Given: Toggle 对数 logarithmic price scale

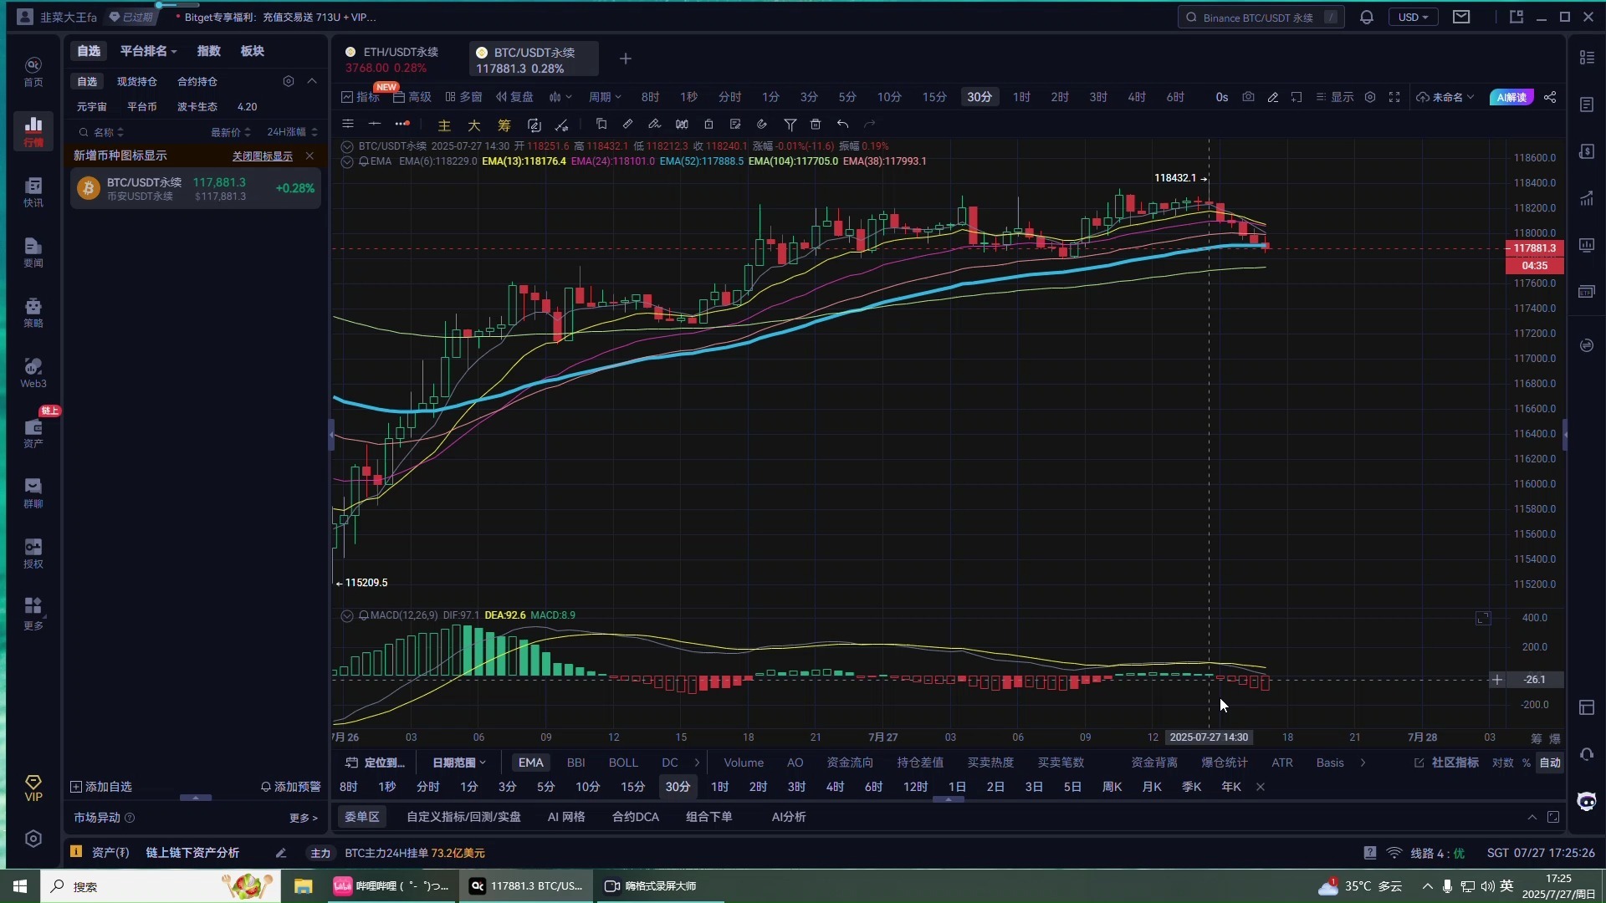Looking at the screenshot, I should [1503, 763].
